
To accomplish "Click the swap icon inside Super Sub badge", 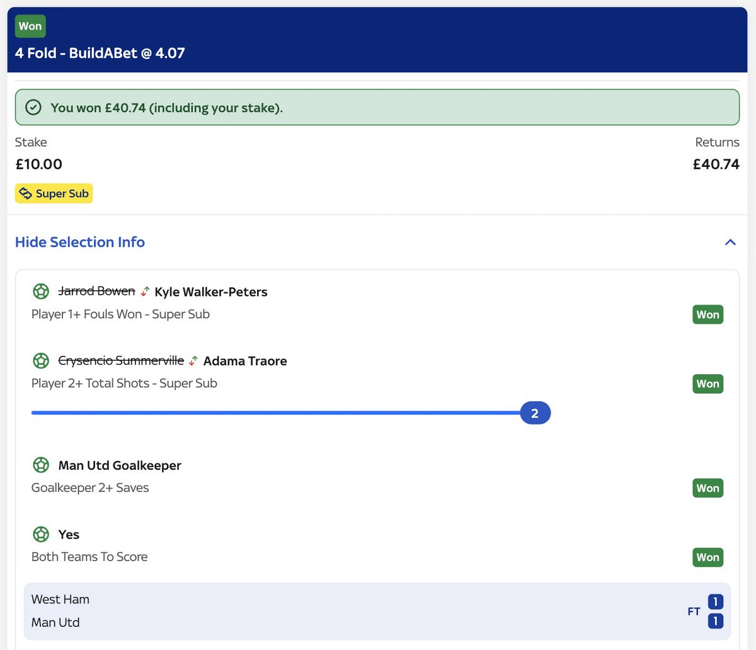I will pos(26,193).
